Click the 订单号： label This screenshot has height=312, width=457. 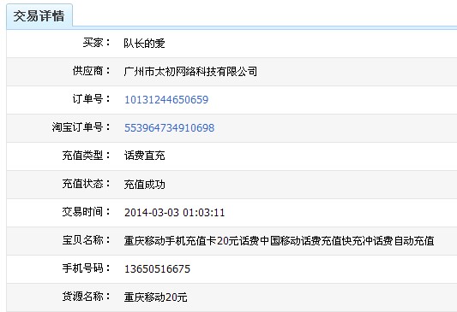[x=92, y=99]
